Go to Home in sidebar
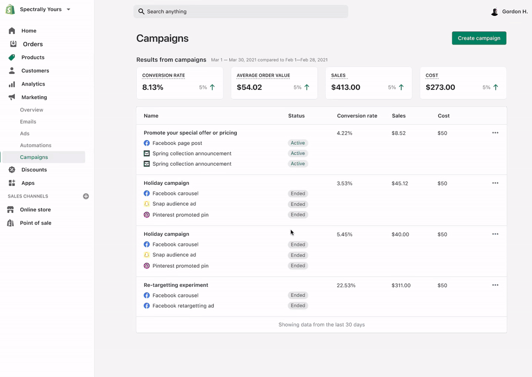 pyautogui.click(x=29, y=31)
